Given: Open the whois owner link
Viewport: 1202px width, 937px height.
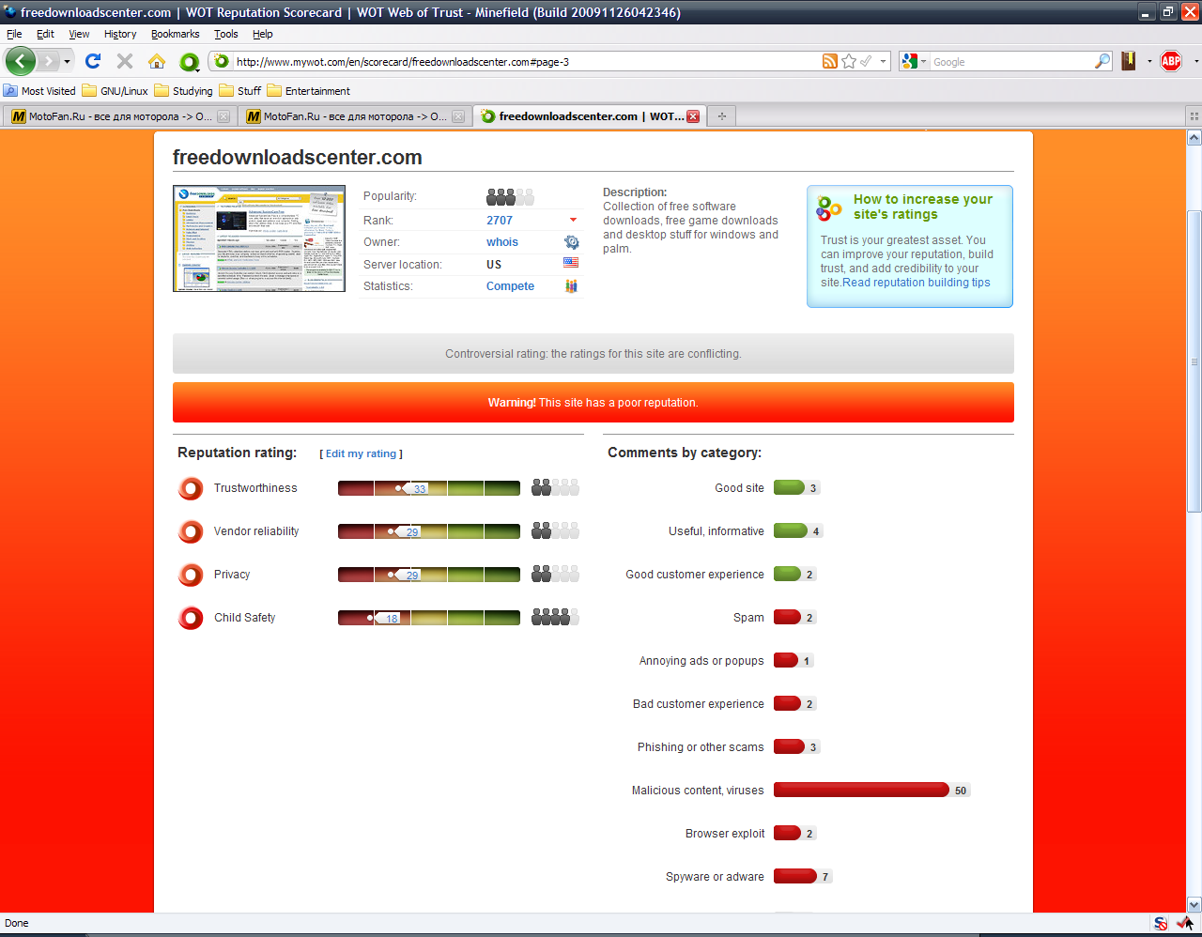Looking at the screenshot, I should click(x=502, y=242).
